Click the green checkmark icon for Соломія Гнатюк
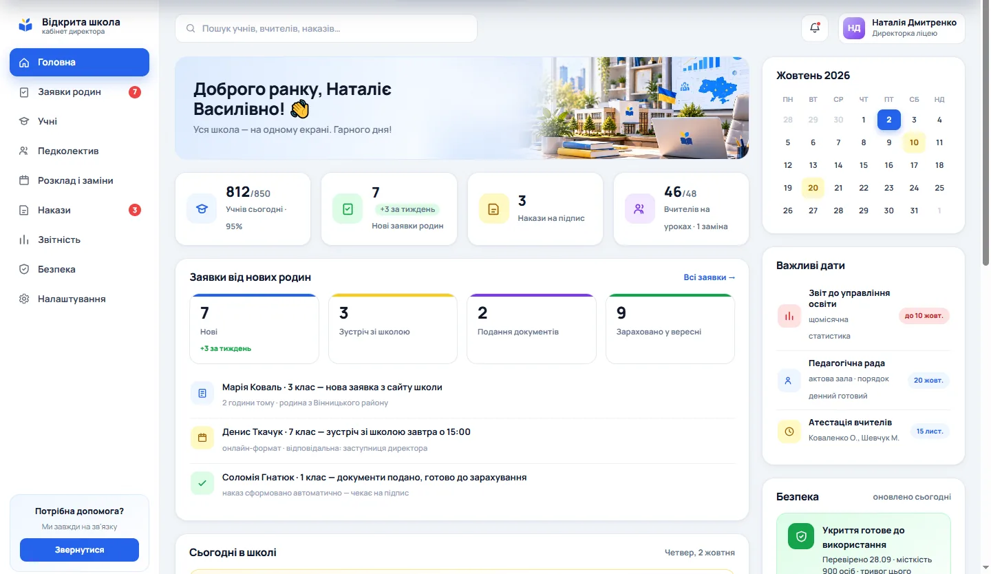The width and height of the screenshot is (991, 574). (202, 483)
